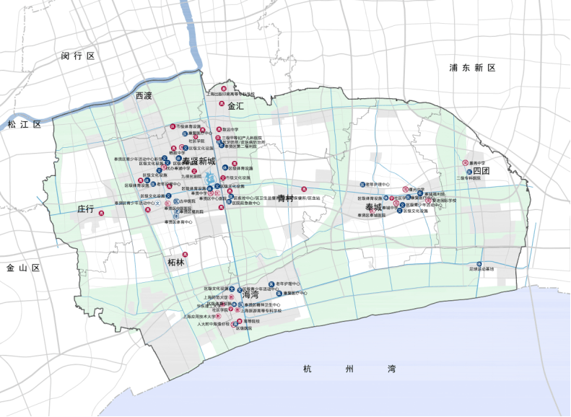Select the 足球运动基地 sports icon

tap(479, 264)
